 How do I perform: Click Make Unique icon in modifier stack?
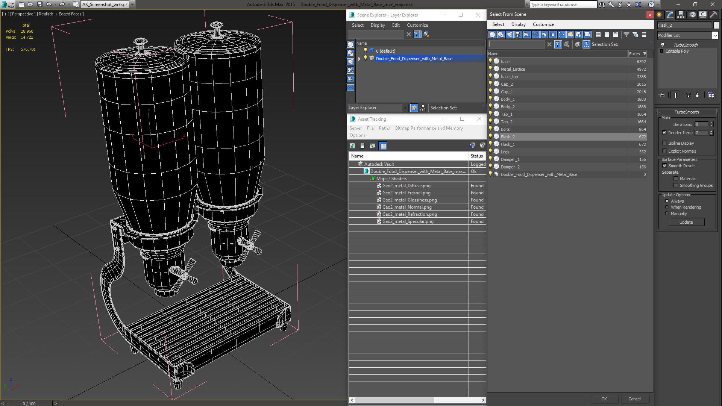click(x=688, y=95)
